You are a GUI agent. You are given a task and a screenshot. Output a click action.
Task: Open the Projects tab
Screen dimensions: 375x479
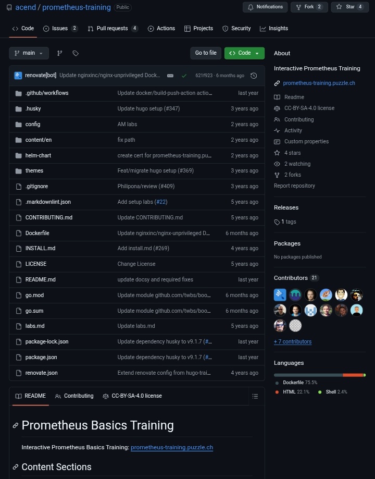coord(198,29)
